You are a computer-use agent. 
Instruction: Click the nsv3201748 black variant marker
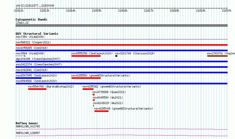116,56
